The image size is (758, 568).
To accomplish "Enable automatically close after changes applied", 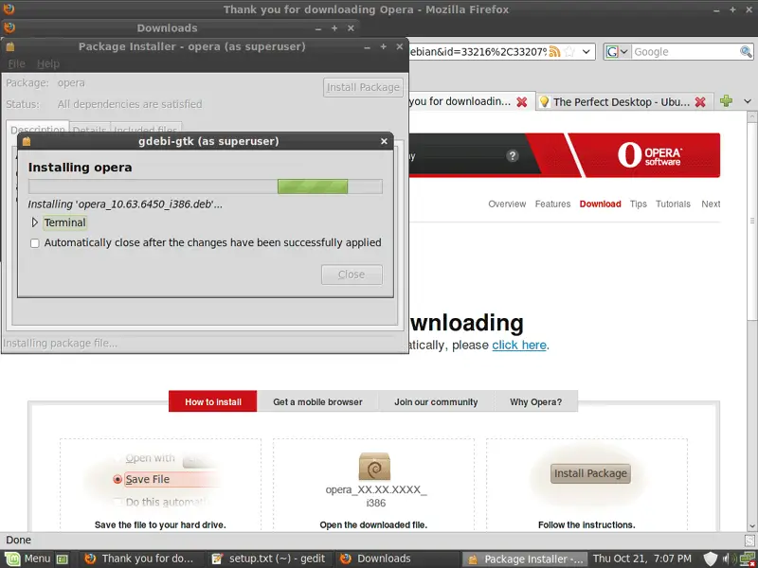I will 35,243.
